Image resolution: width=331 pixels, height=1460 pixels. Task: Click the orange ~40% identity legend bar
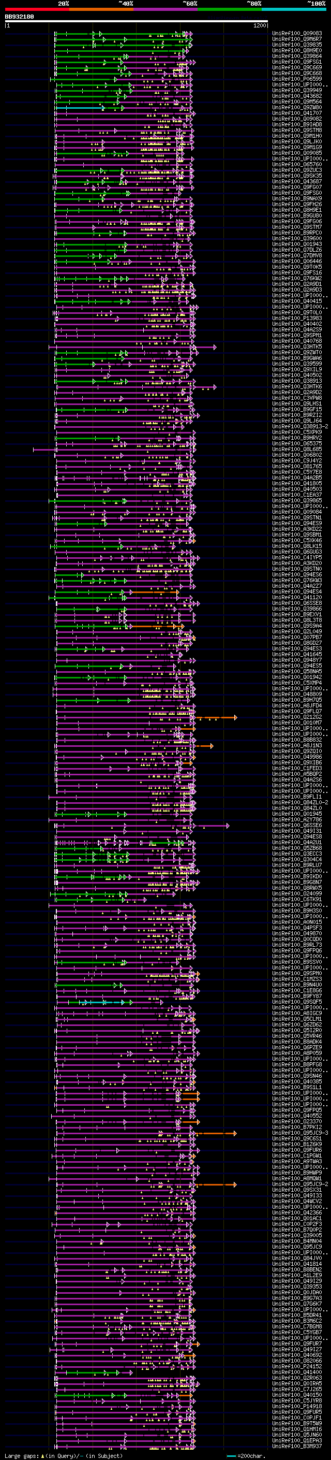coord(101,9)
